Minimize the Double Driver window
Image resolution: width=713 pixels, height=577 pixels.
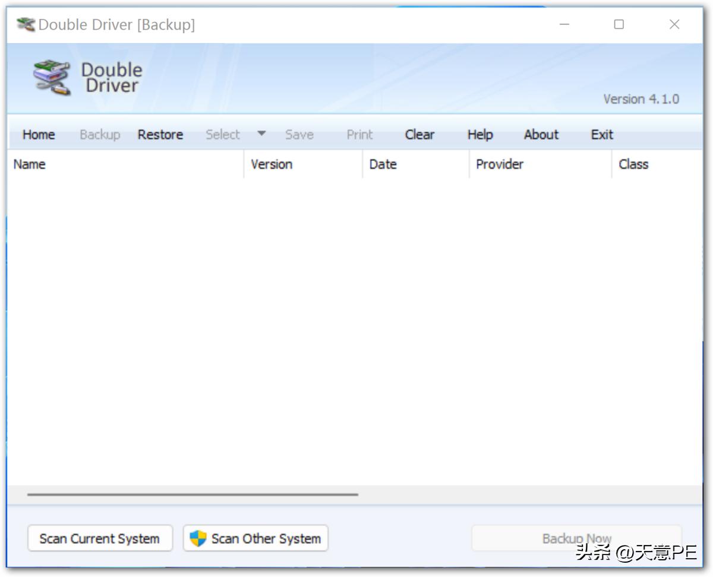tap(564, 24)
